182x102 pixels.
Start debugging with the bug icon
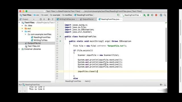coord(148,15)
